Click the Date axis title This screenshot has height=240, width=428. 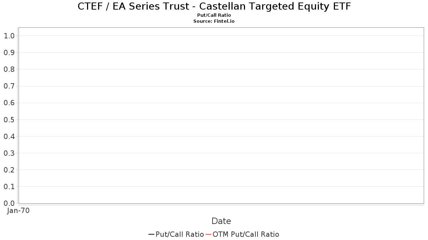(221, 221)
